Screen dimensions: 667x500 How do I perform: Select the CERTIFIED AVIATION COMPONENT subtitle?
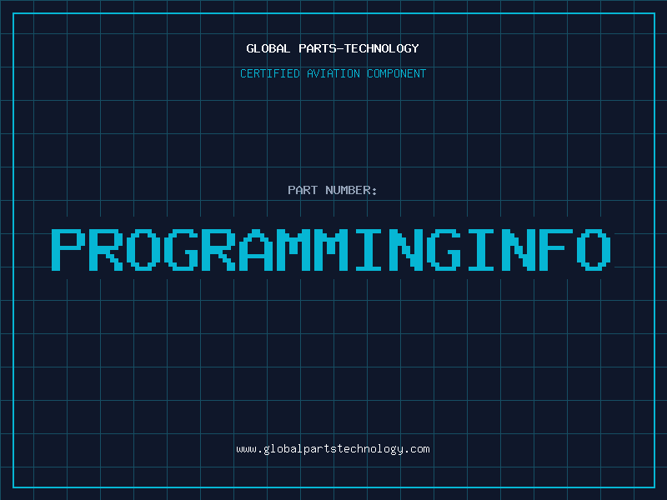333,73
